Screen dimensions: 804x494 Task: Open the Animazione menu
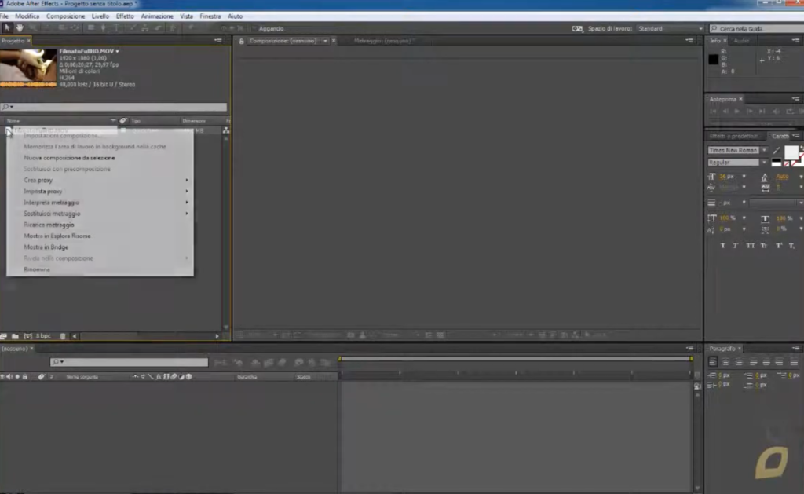(x=157, y=16)
